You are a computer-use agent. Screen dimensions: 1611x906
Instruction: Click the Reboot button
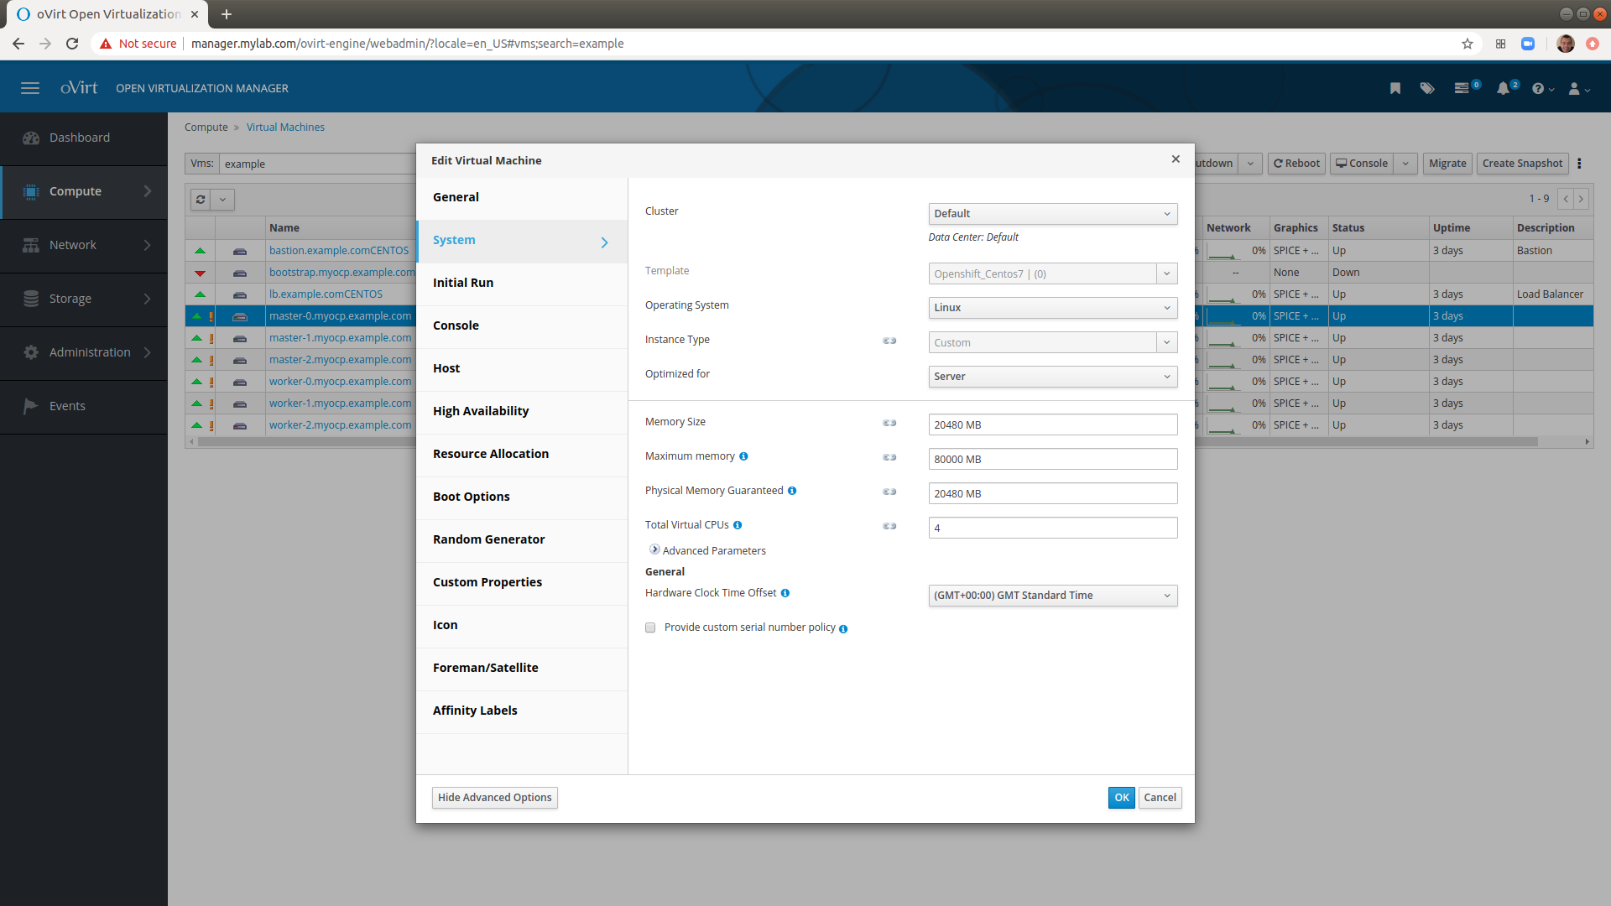click(1296, 164)
